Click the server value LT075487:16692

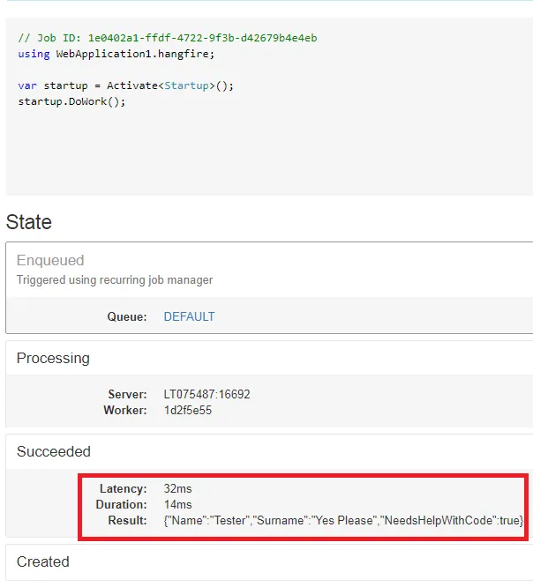pos(206,394)
